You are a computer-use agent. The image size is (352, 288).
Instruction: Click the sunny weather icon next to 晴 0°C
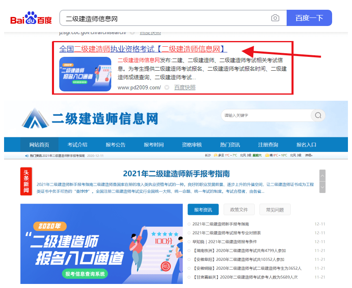pyautogui.click(x=267, y=156)
